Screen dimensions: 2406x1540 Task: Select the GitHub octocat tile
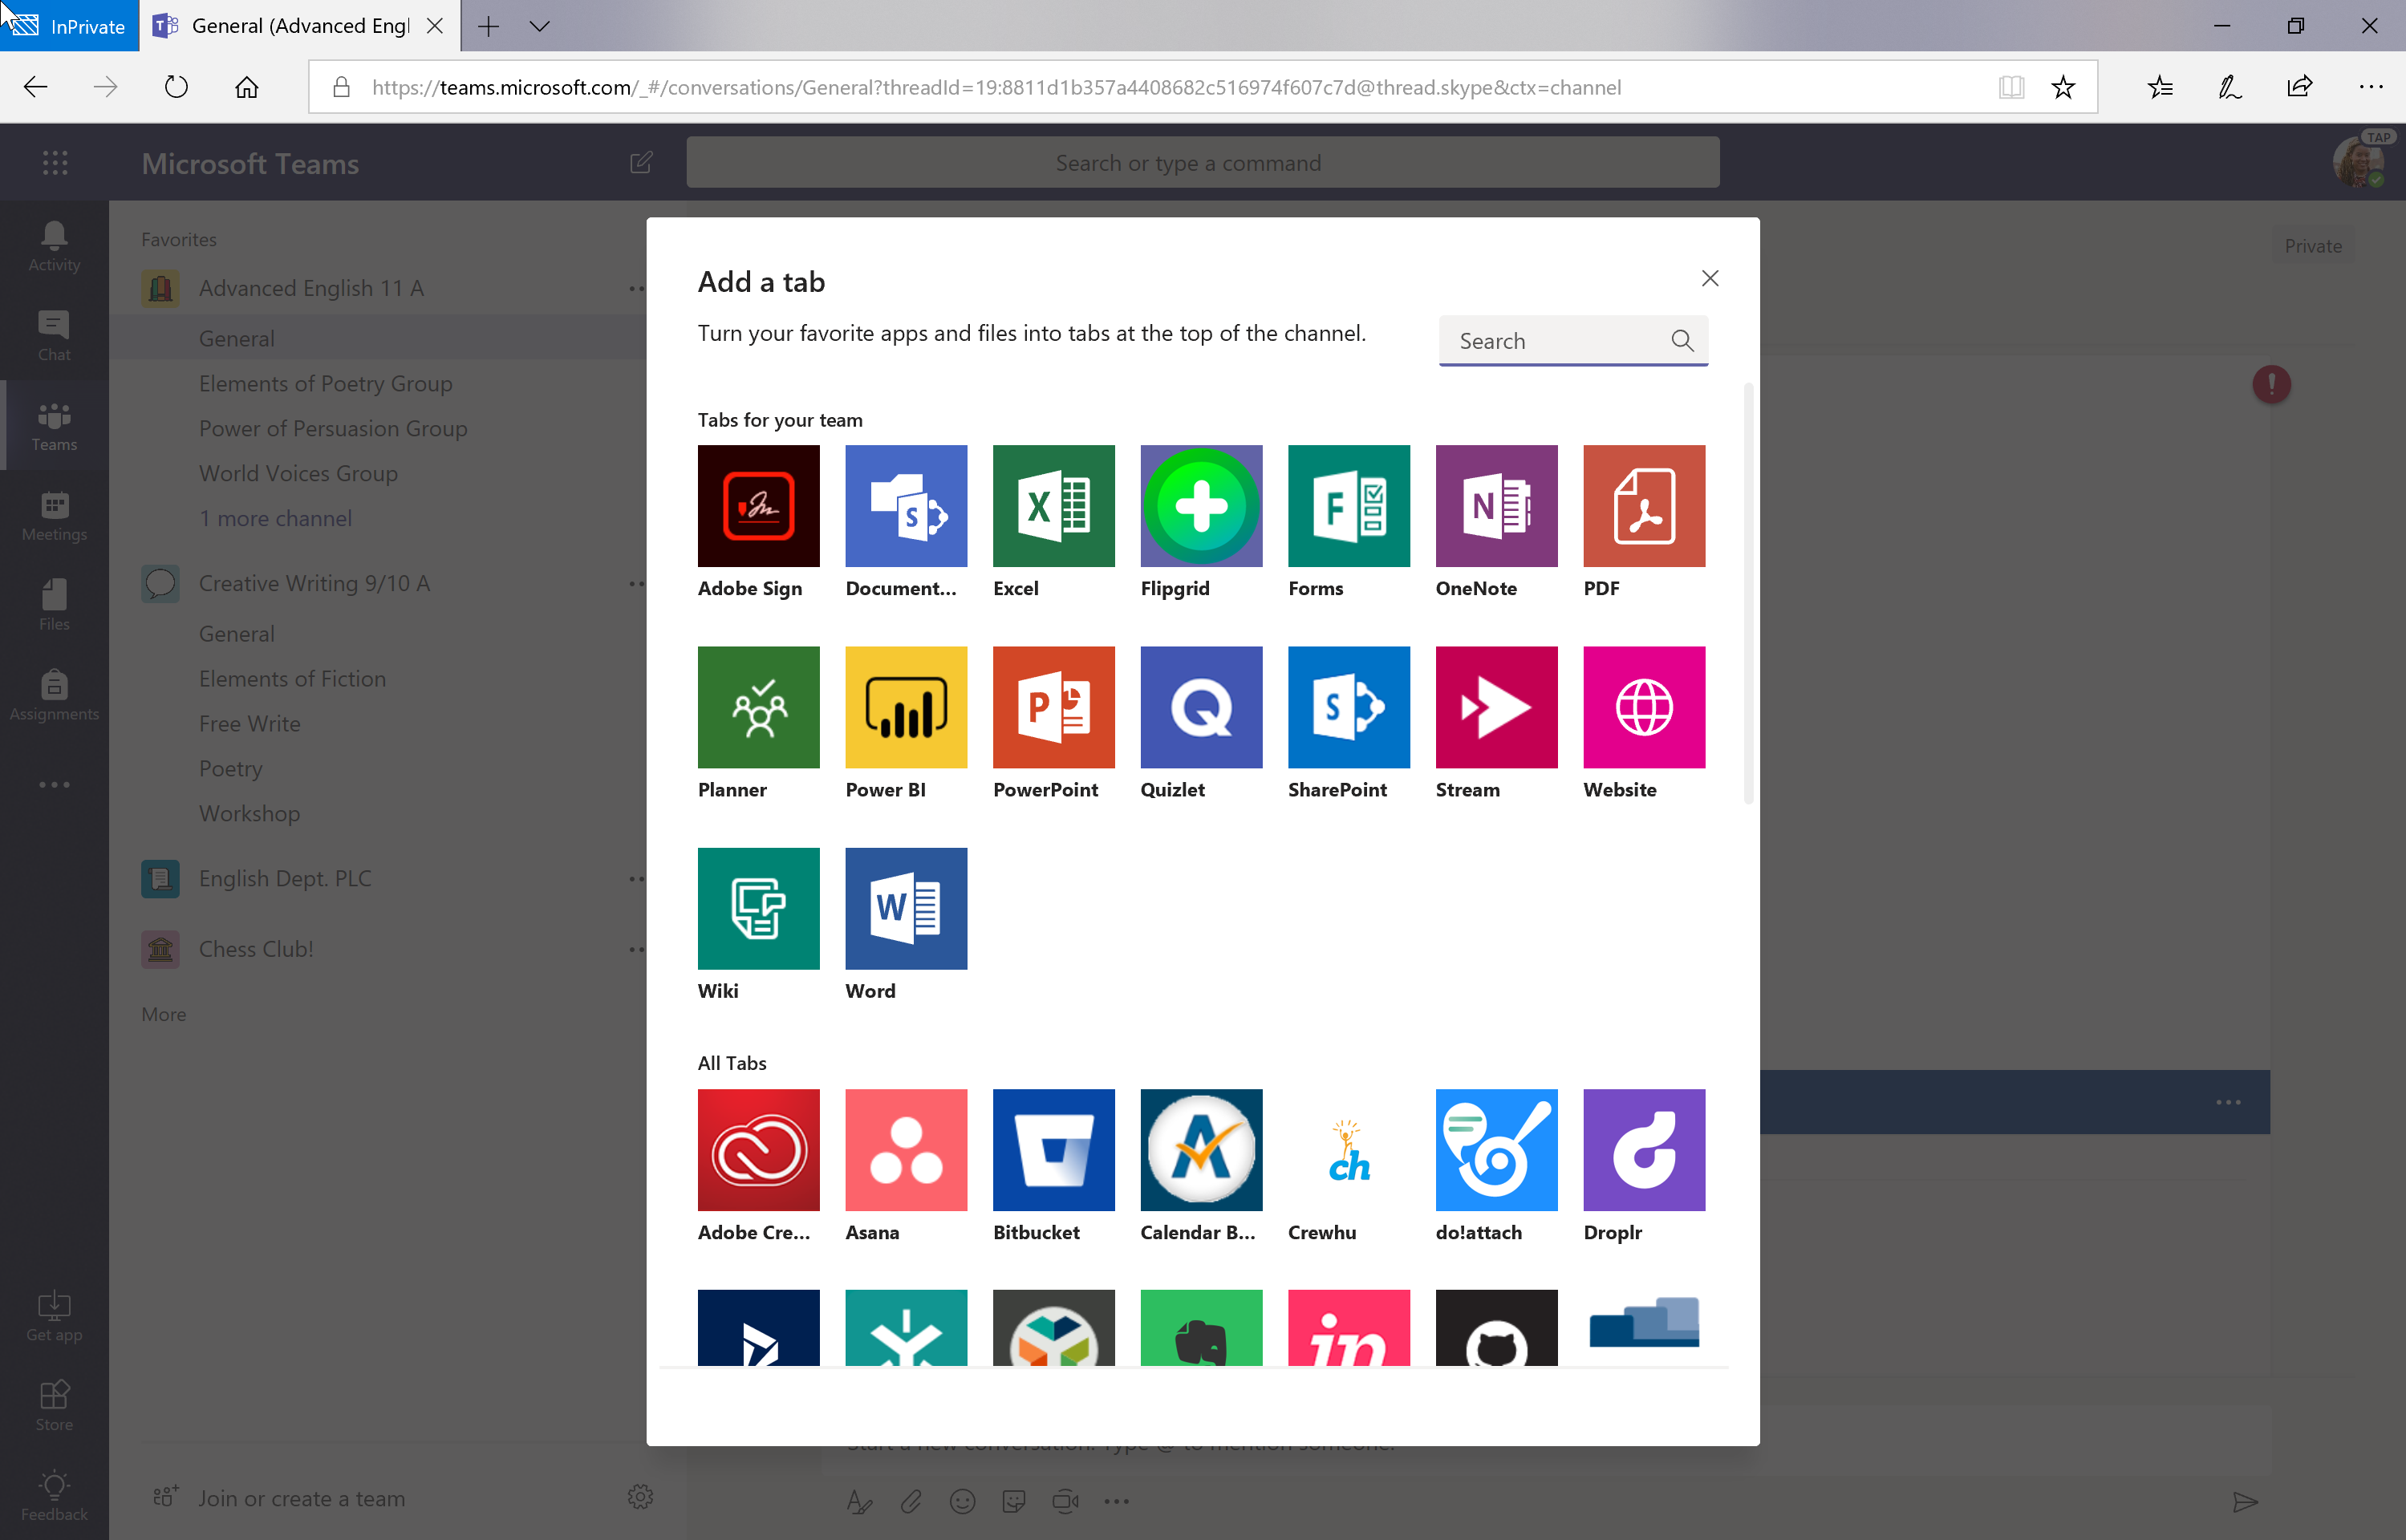(1496, 1328)
